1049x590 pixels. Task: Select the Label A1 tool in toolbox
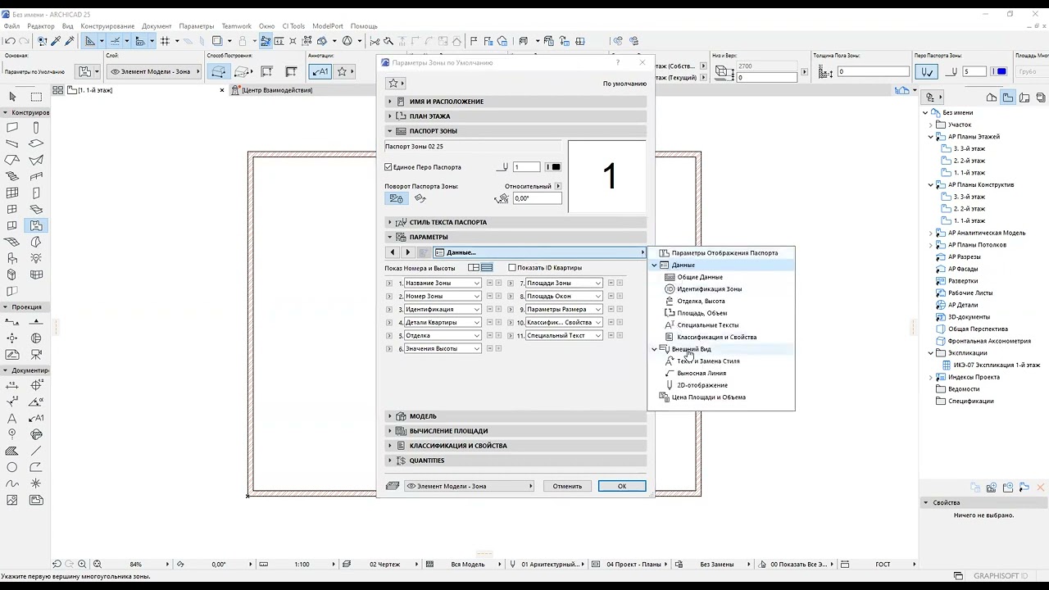click(36, 419)
